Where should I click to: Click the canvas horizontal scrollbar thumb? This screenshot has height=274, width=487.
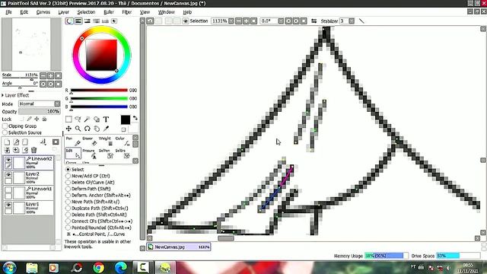[226, 238]
